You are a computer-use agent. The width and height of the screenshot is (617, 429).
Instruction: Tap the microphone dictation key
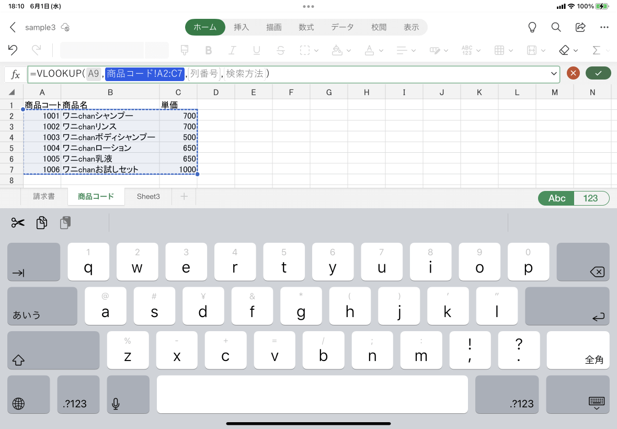pyautogui.click(x=128, y=394)
